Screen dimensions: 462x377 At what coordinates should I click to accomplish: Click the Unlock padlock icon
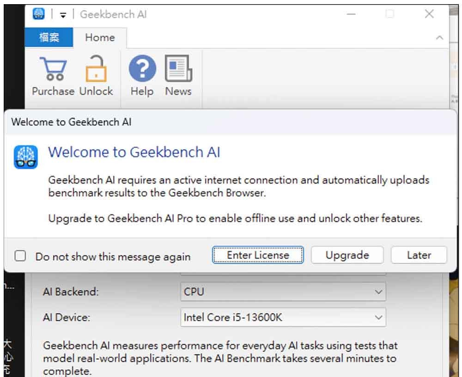click(96, 68)
